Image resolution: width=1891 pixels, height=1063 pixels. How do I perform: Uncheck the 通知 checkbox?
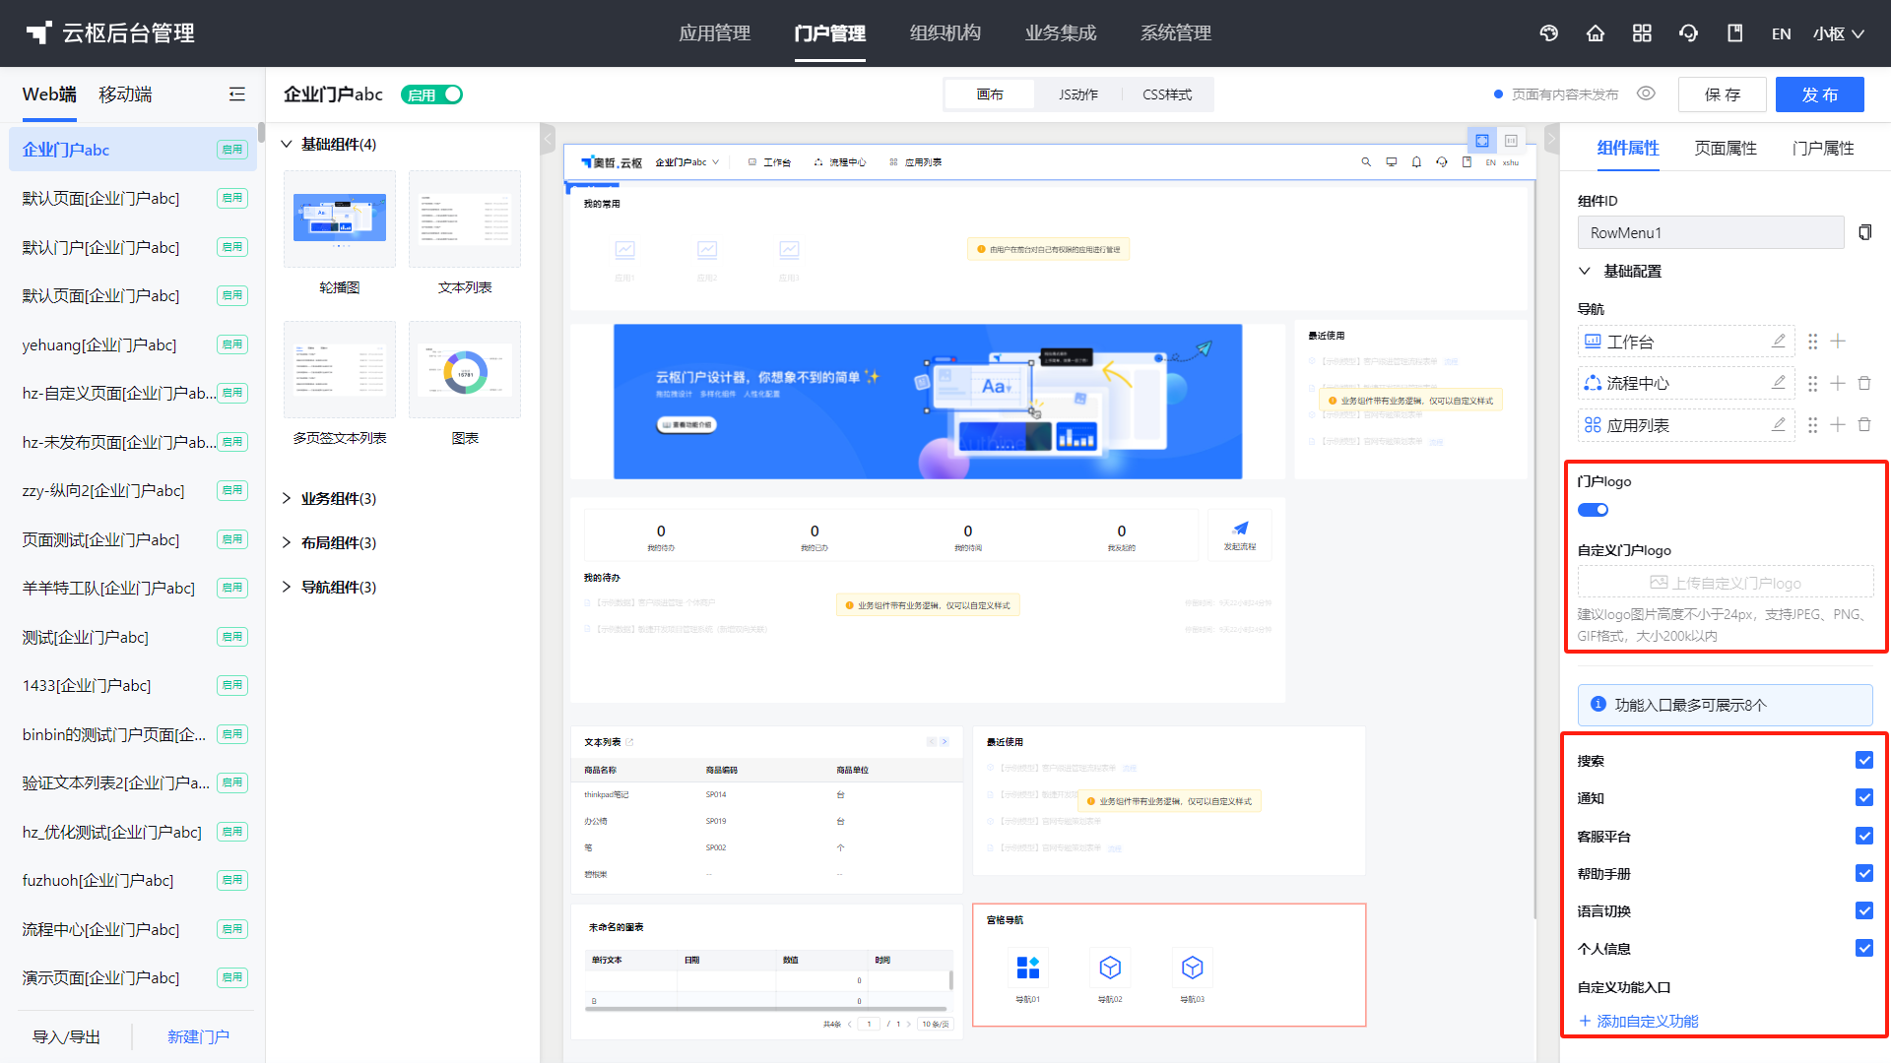click(1864, 797)
